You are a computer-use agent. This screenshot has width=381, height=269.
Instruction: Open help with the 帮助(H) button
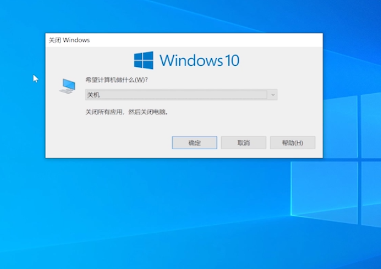click(x=293, y=143)
